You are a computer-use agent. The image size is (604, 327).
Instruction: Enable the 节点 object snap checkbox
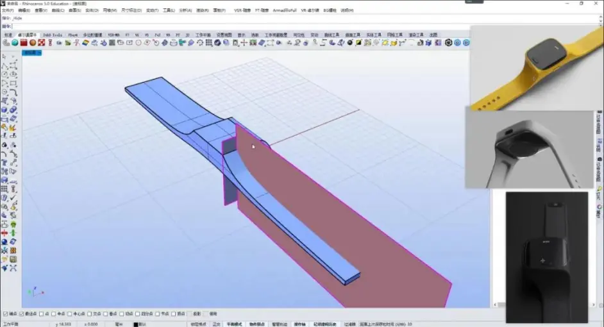point(157,314)
